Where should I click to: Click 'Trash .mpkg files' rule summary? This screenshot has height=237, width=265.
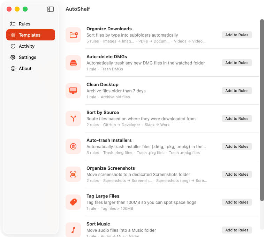(x=184, y=153)
